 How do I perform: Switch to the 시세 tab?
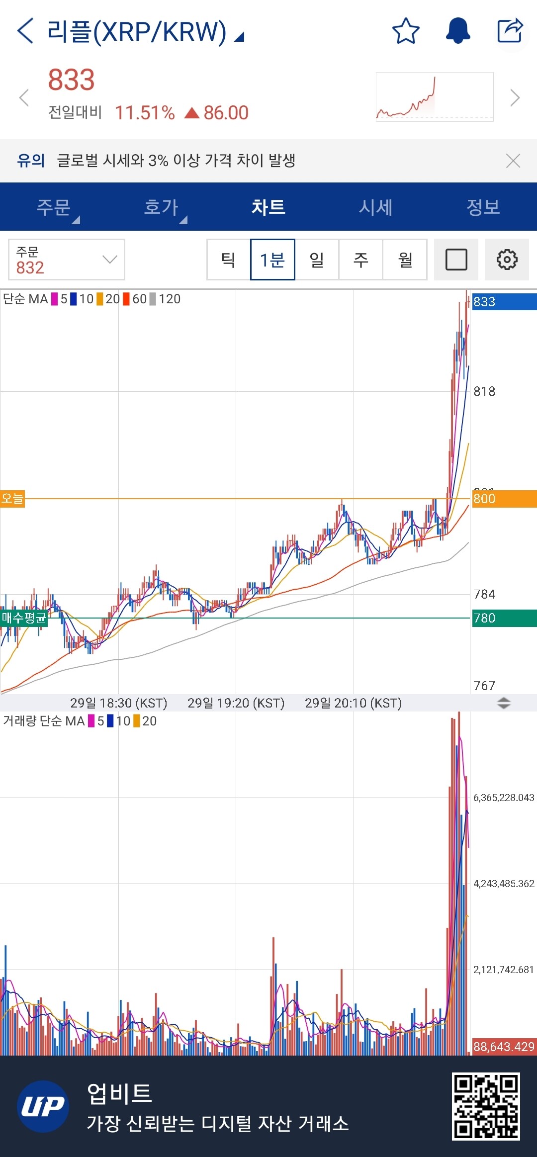(376, 207)
